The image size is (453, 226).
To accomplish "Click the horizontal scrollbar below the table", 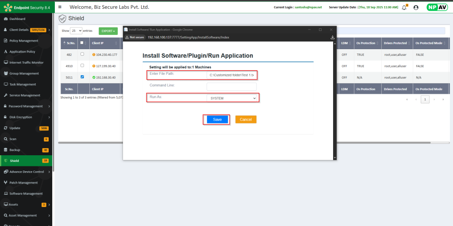I will tap(90, 142).
